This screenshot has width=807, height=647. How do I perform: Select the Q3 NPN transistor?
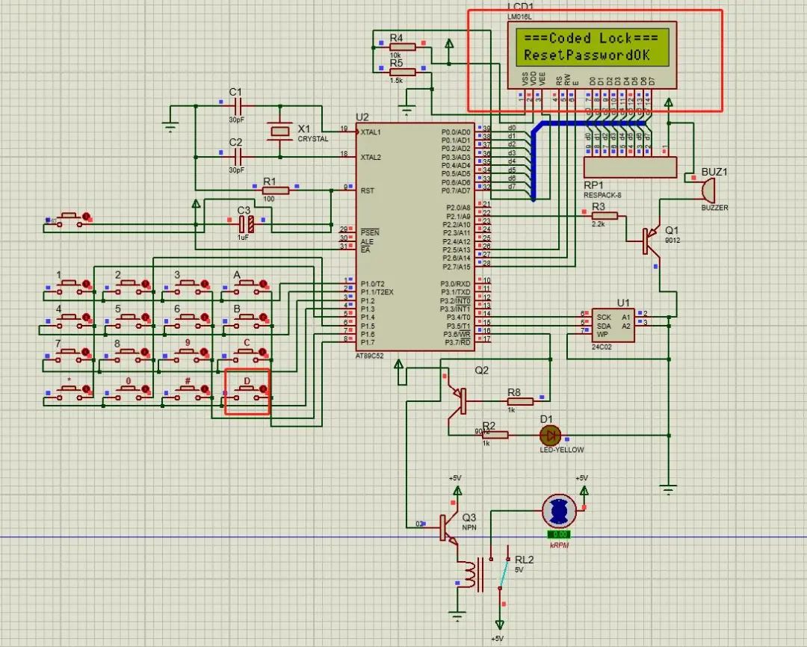449,527
